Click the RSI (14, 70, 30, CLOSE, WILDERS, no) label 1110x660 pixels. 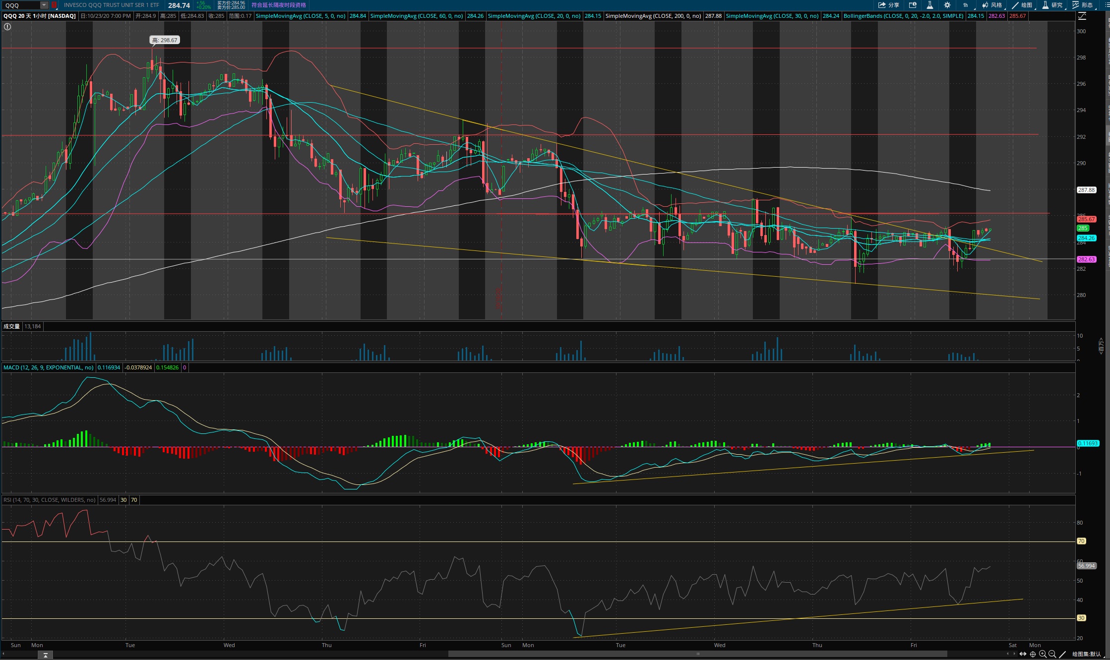(49, 500)
